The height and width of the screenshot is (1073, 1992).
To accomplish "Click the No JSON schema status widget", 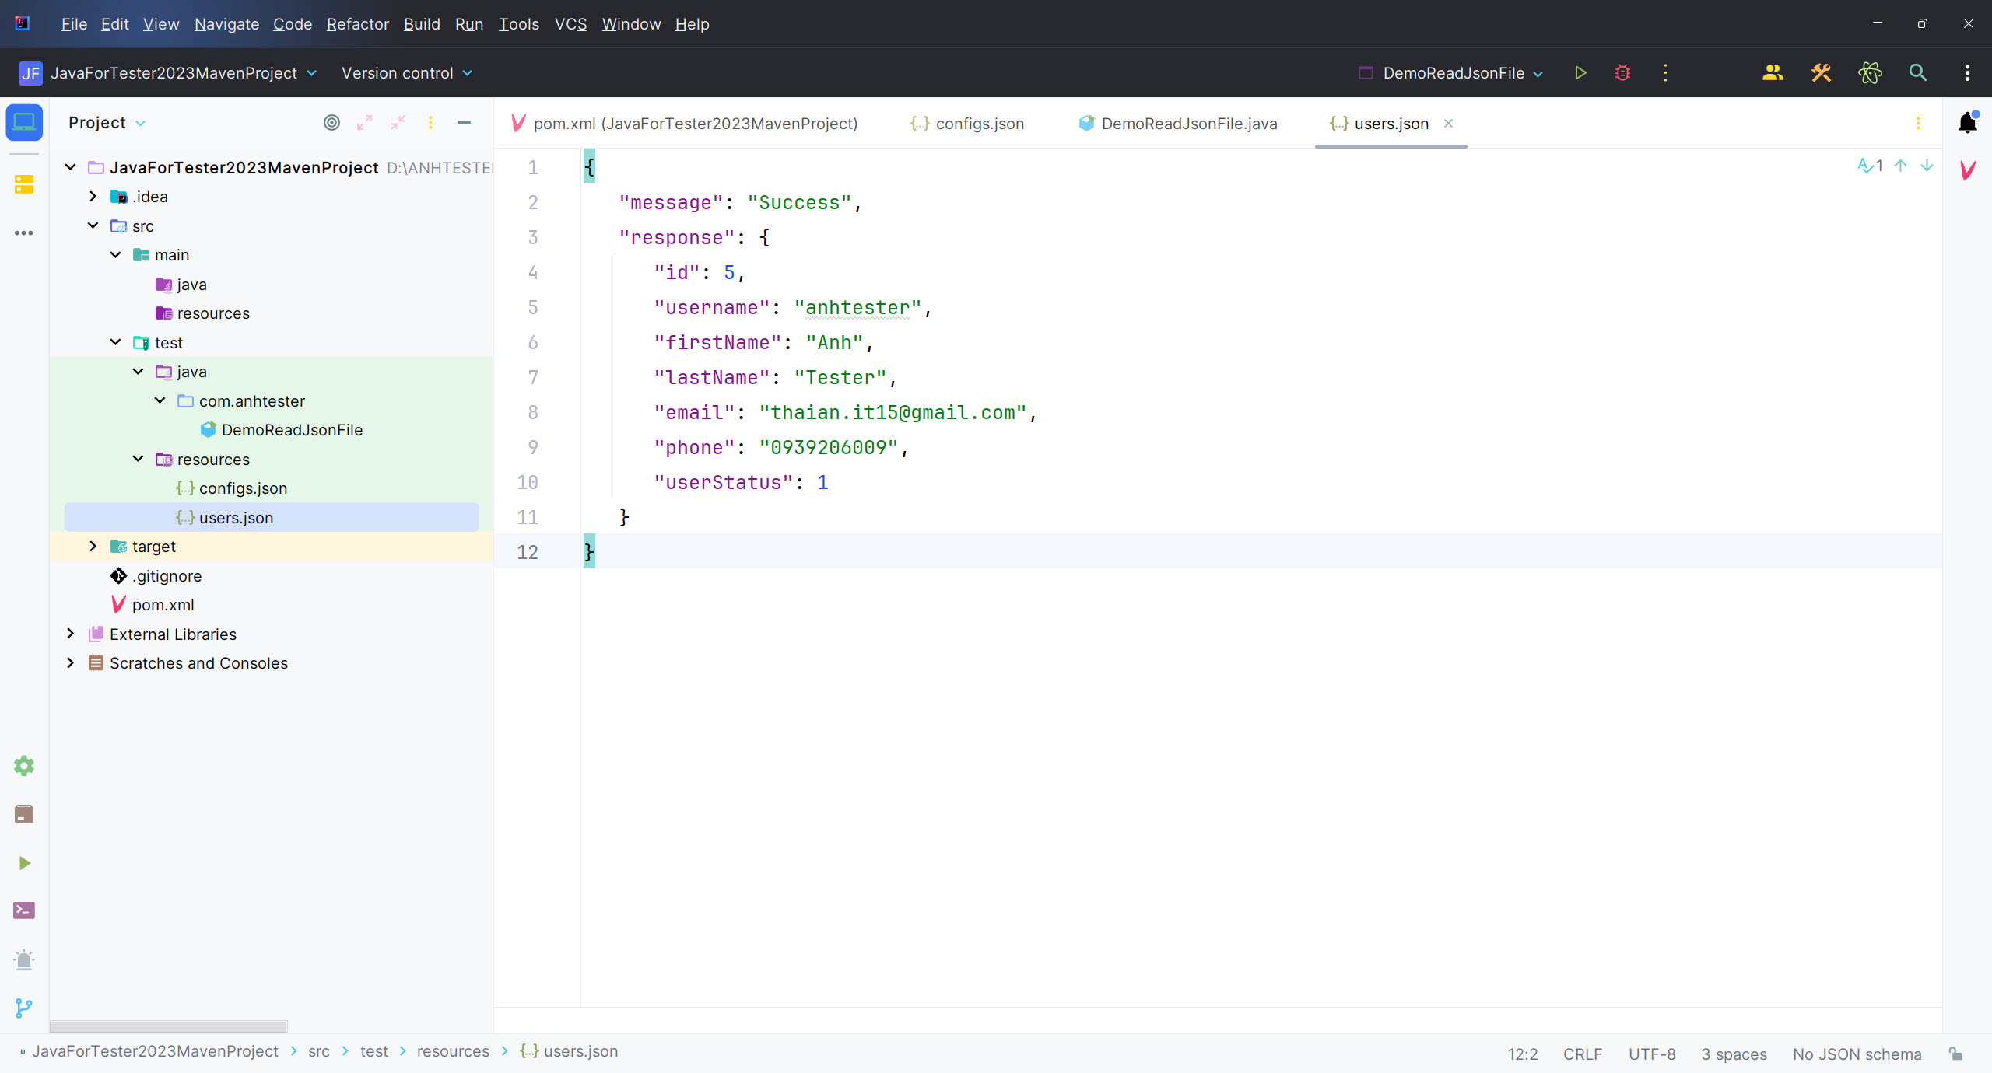I will (x=1857, y=1054).
